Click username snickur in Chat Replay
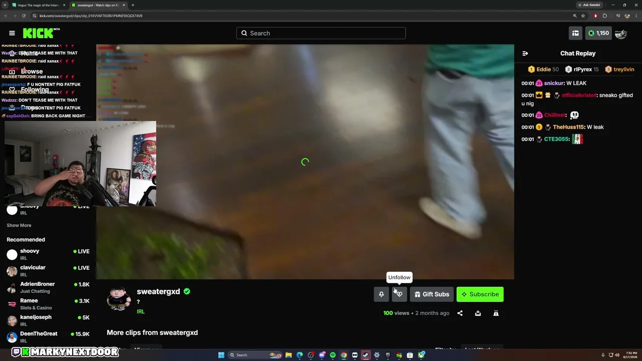Screen dimensions: 642x361 pos(554,83)
